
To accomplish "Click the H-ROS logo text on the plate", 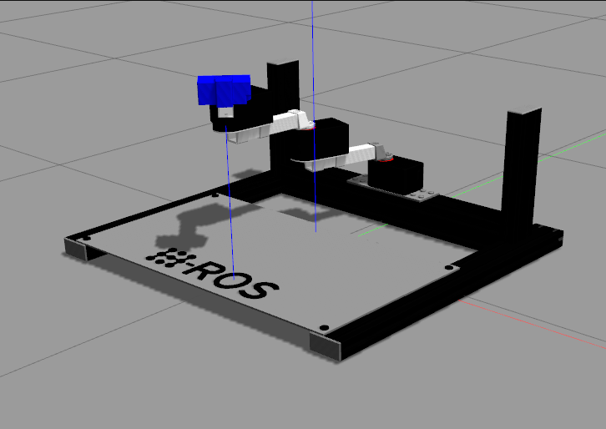I will point(212,273).
